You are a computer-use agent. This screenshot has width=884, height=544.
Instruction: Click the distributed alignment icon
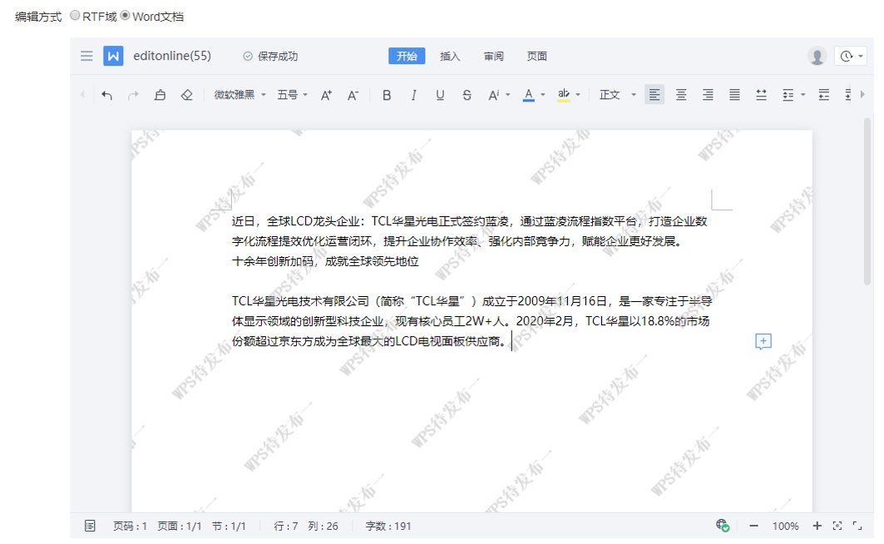pyautogui.click(x=761, y=95)
